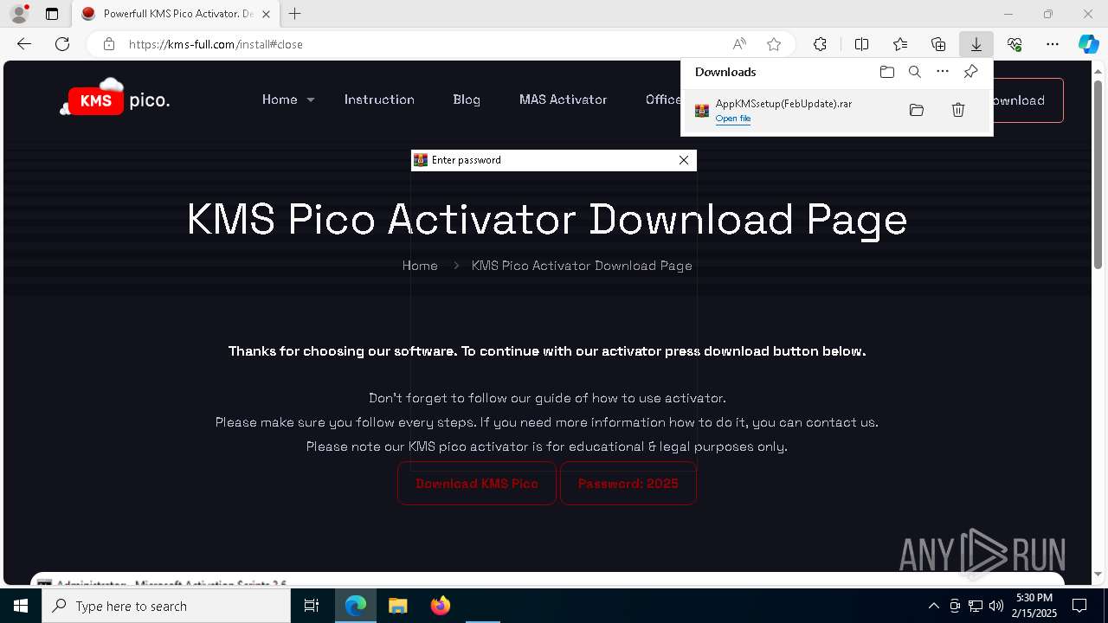This screenshot has width=1108, height=623.
Task: Click the address bar URL field
Action: pyautogui.click(x=424, y=44)
